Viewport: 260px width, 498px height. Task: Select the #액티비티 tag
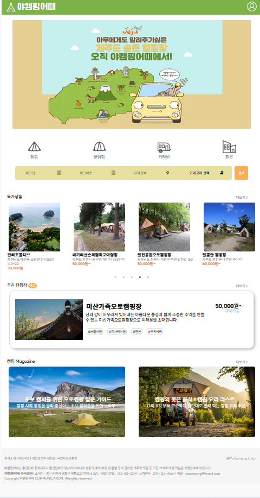[155, 331]
